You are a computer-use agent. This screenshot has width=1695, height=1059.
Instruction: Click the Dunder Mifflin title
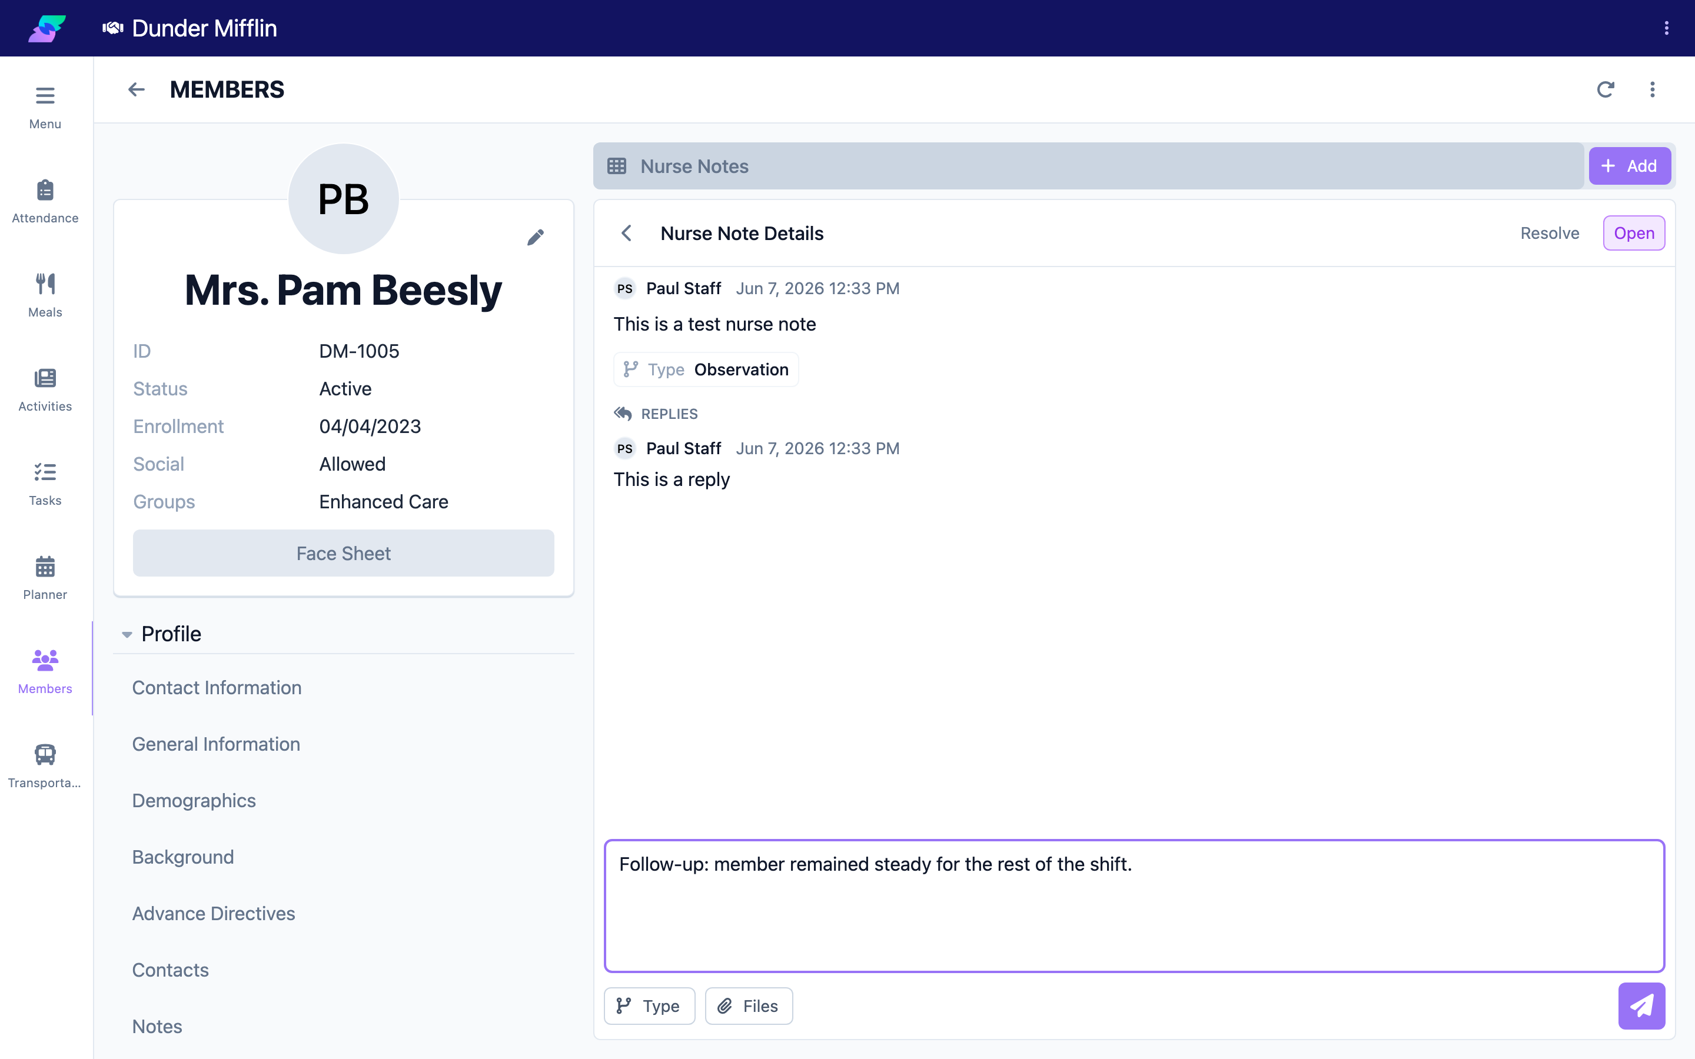205,28
